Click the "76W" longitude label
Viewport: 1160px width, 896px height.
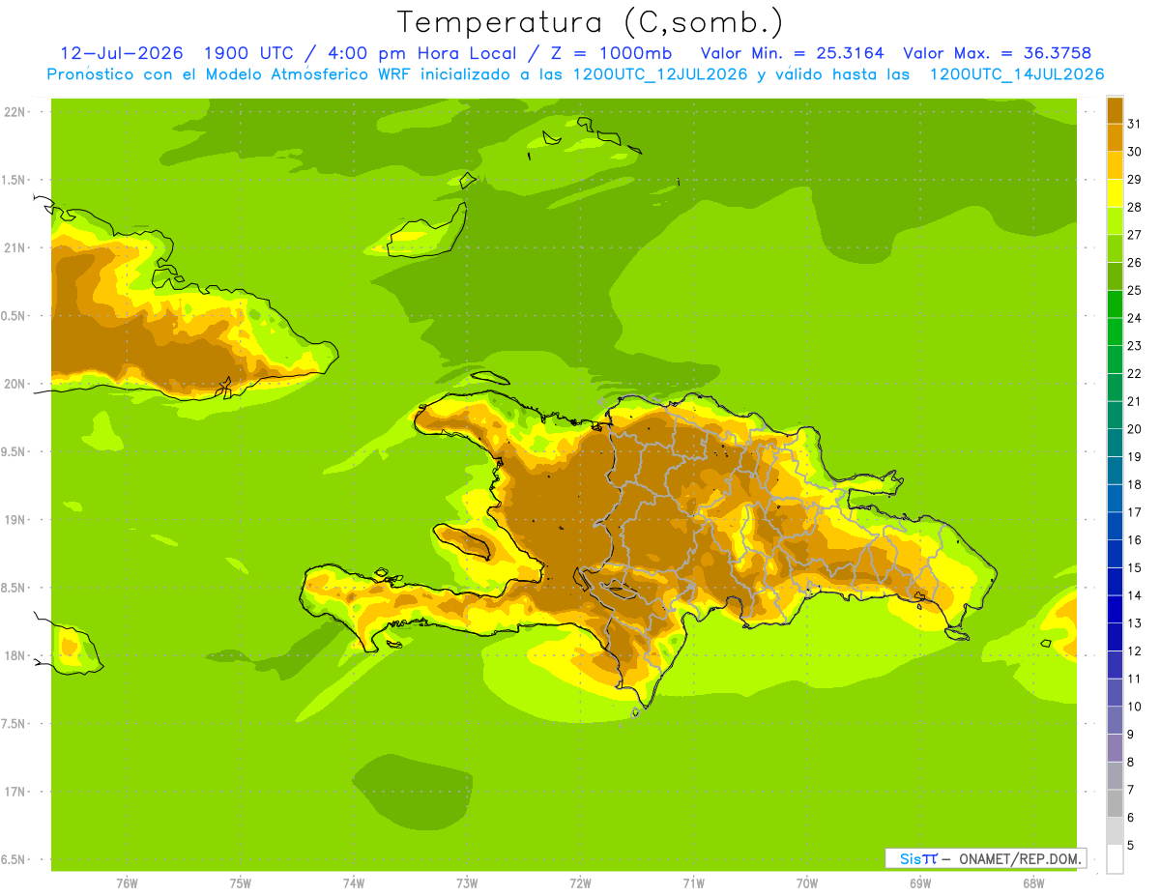(127, 883)
